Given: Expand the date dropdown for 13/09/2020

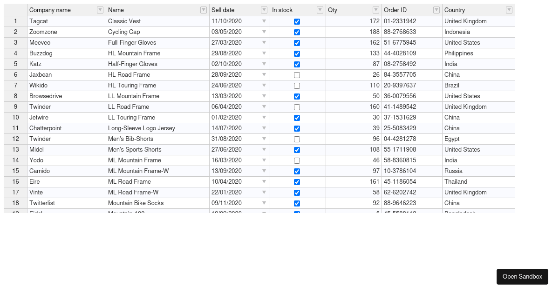Looking at the screenshot, I should (264, 171).
